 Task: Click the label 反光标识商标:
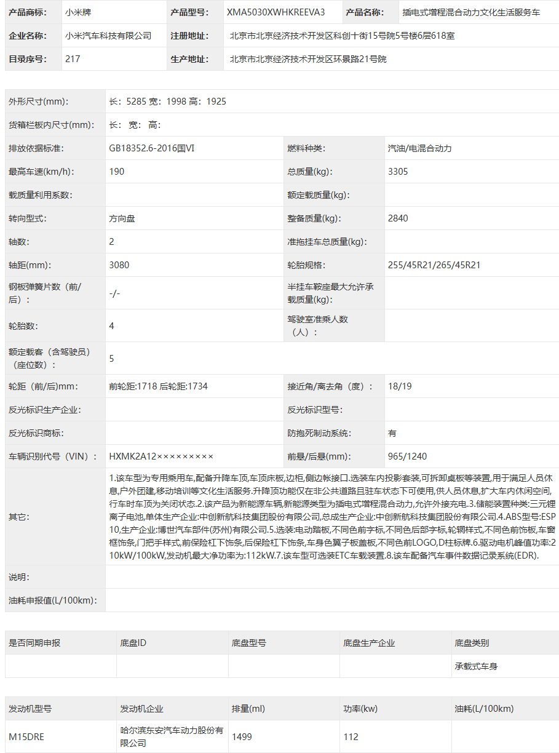pyautogui.click(x=36, y=433)
